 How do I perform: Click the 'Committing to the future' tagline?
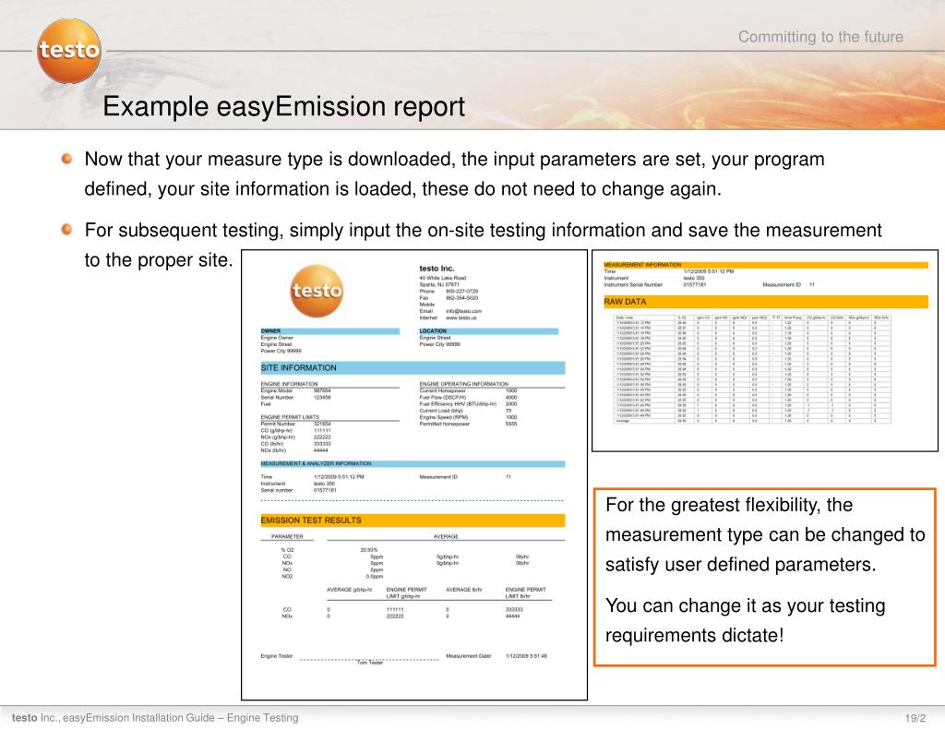point(820,37)
